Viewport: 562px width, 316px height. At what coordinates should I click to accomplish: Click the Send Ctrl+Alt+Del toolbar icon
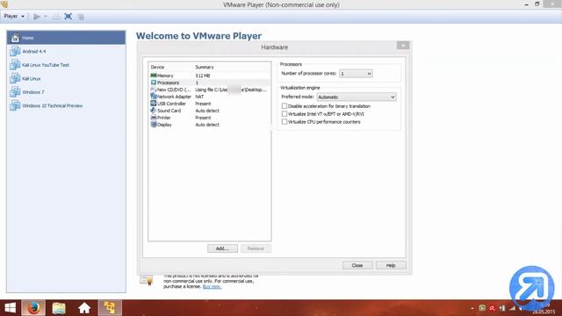(x=56, y=17)
